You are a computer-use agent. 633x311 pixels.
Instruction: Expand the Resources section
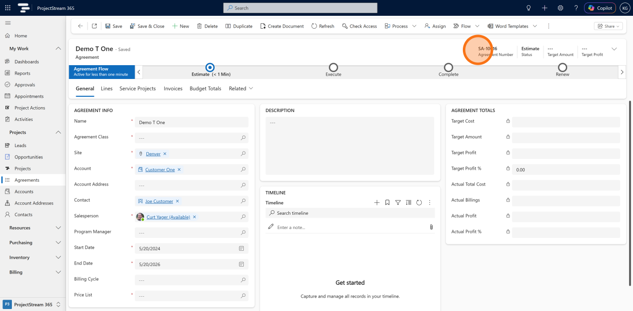pos(58,228)
